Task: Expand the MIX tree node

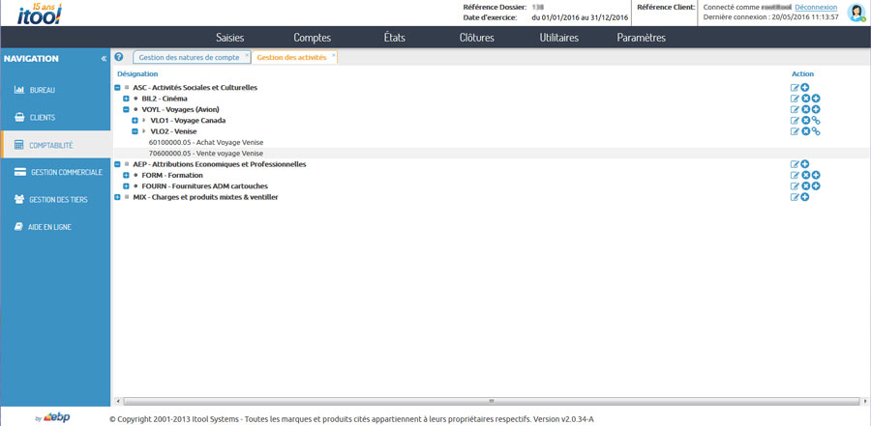Action: pos(117,197)
